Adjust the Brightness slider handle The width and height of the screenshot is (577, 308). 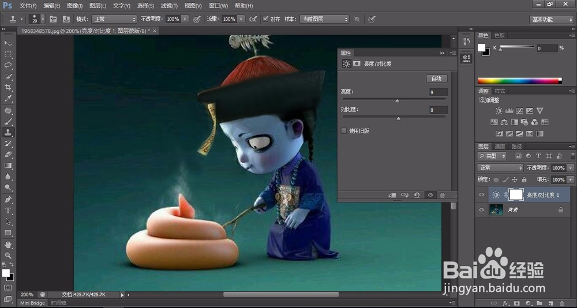click(x=397, y=100)
